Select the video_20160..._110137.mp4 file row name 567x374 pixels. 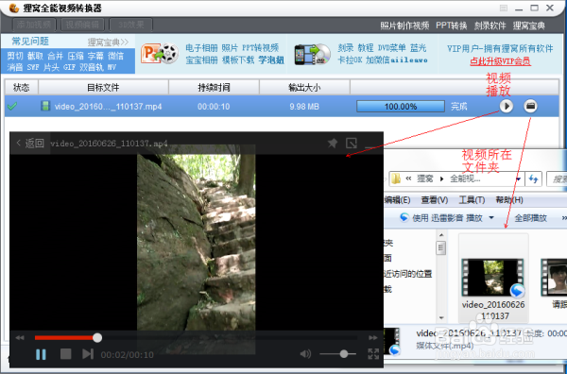coord(108,107)
